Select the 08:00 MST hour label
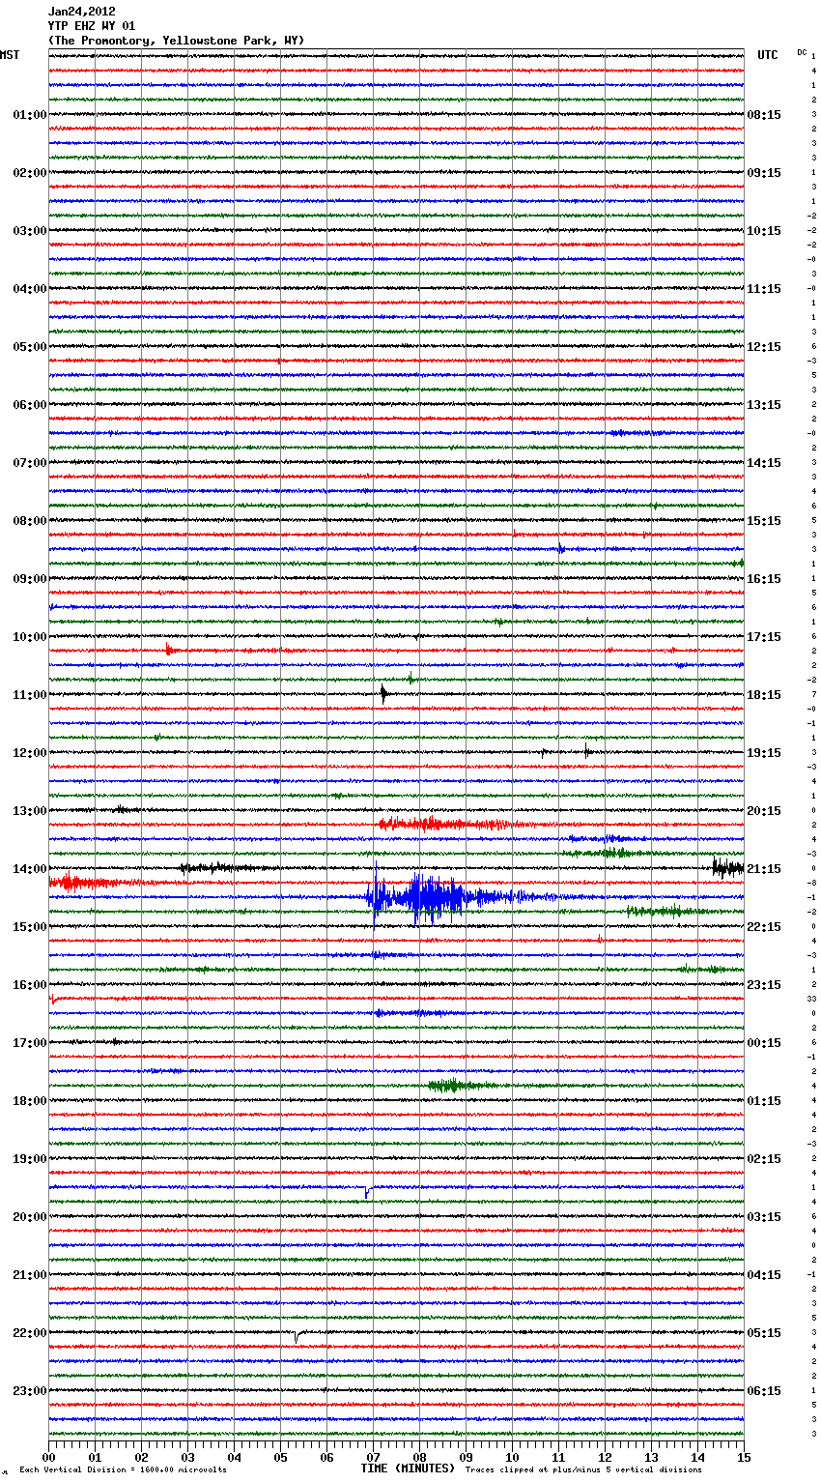The image size is (821, 1483). (30, 521)
